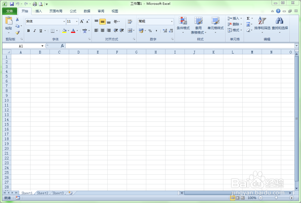Toggle align text left

pos(96,30)
